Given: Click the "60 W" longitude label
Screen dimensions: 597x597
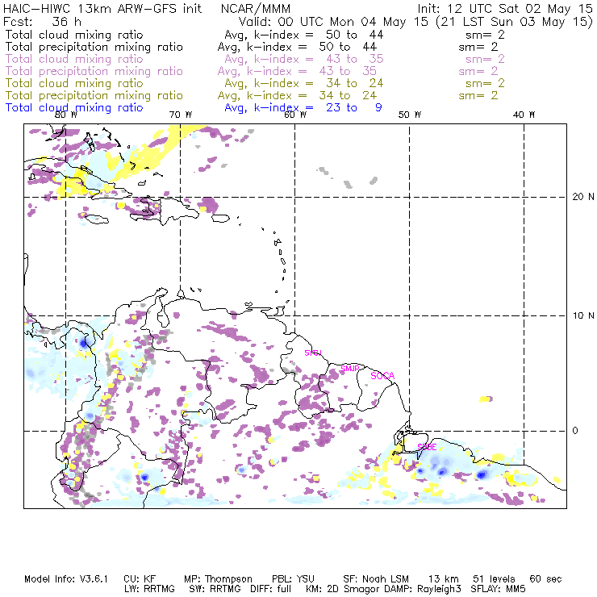Looking at the screenshot, I should (295, 115).
